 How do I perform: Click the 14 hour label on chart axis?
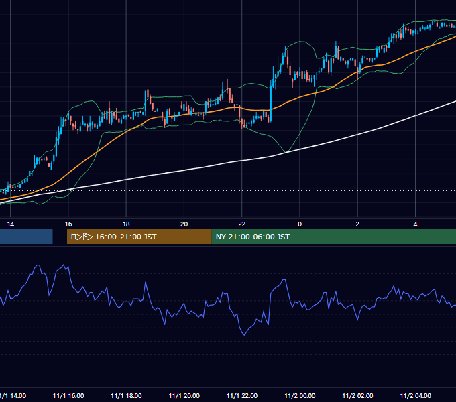(x=11, y=224)
